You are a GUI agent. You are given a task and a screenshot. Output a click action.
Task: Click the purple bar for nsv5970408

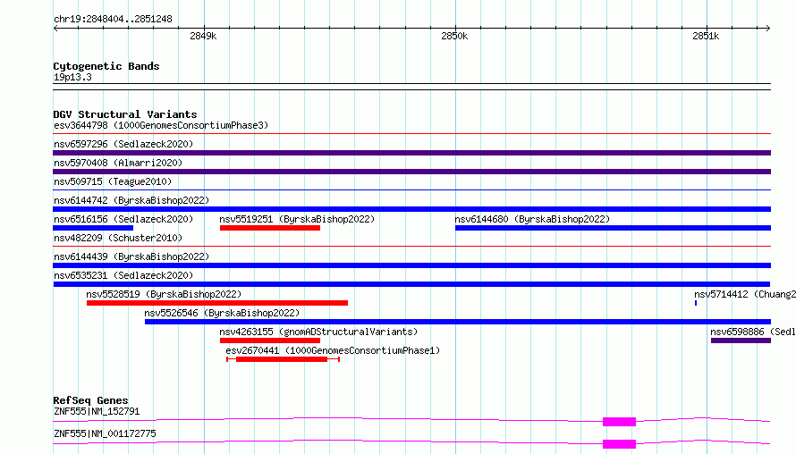pyautogui.click(x=411, y=172)
